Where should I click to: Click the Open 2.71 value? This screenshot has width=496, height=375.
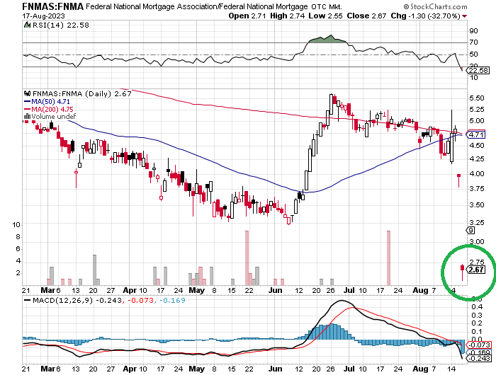pyautogui.click(x=247, y=16)
